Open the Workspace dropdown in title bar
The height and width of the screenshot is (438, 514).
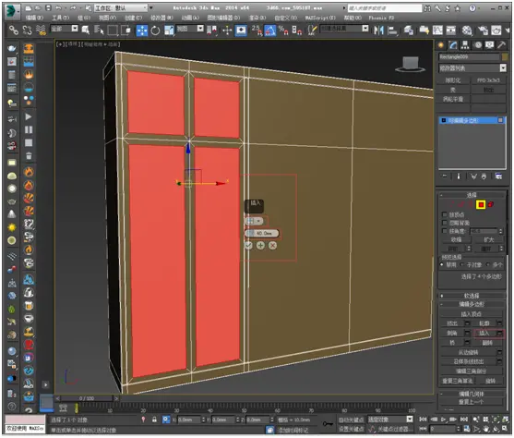tap(121, 8)
